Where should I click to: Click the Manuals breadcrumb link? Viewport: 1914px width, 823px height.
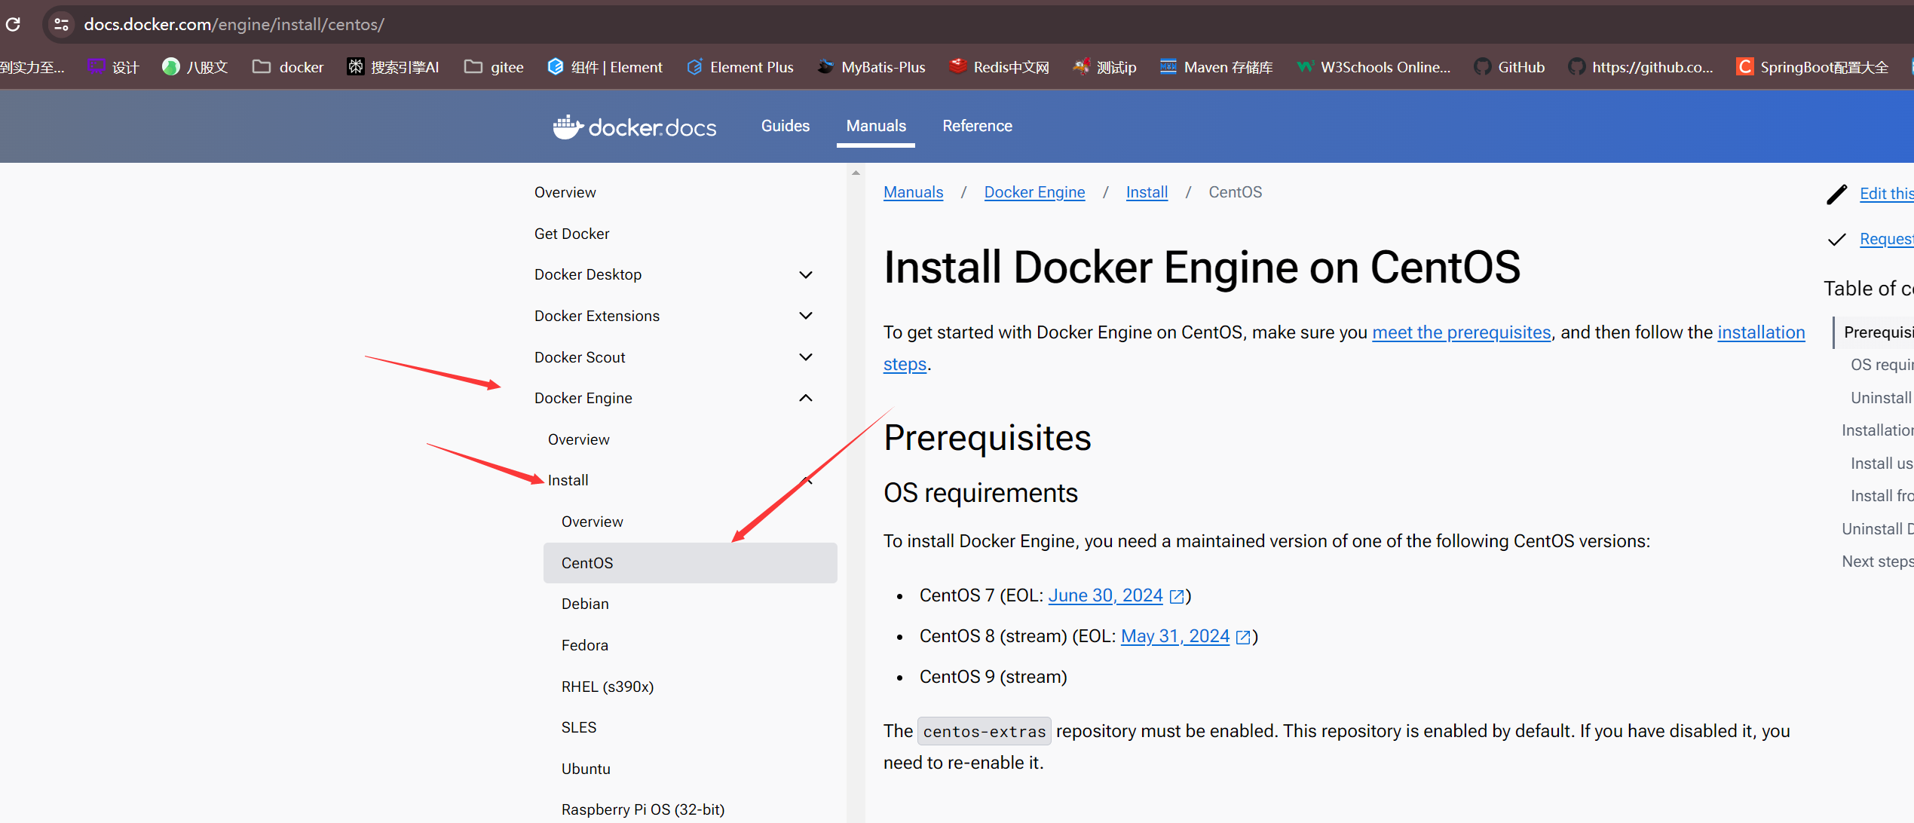[x=913, y=192]
